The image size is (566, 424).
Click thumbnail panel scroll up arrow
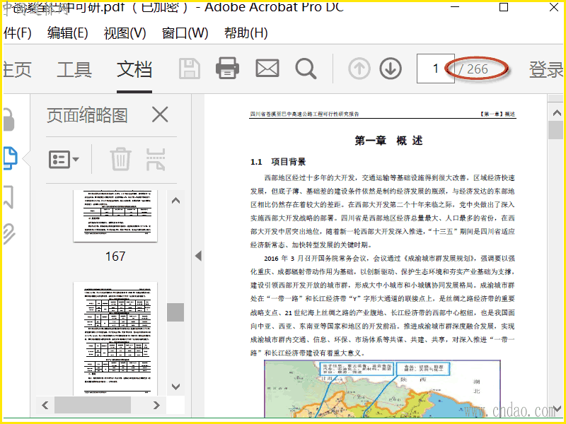pyautogui.click(x=175, y=201)
